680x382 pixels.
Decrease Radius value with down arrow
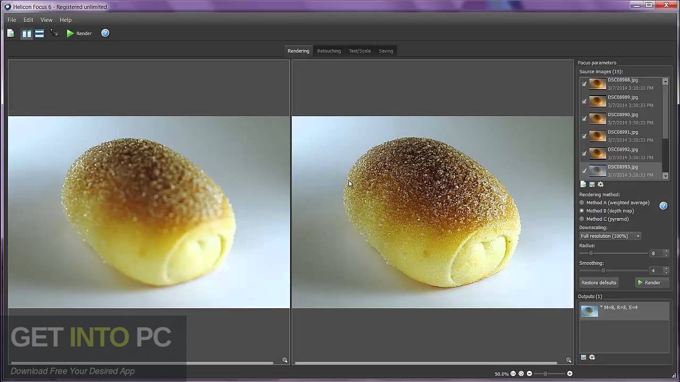click(666, 256)
